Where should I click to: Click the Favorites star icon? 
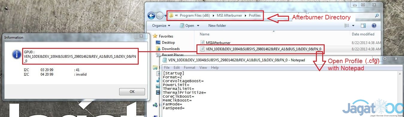tap(155, 36)
